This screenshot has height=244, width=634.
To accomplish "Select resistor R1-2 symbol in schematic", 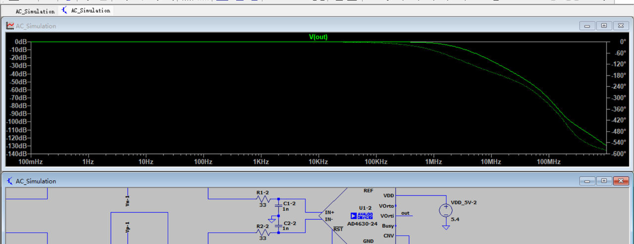I will 263,199.
